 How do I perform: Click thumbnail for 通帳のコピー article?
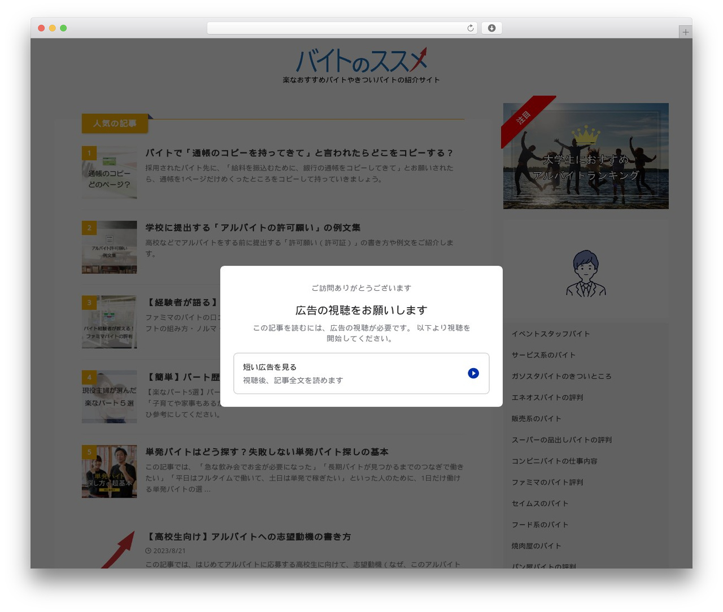tap(109, 173)
